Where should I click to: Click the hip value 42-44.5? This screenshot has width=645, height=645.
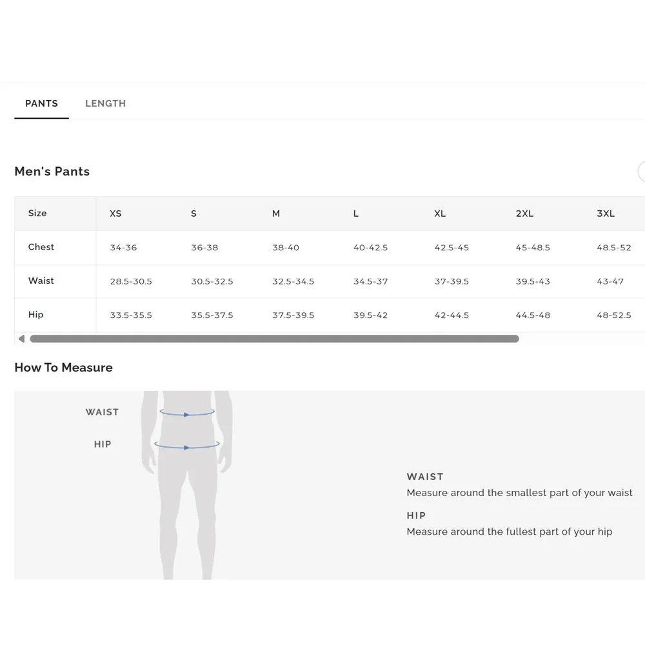coord(451,315)
